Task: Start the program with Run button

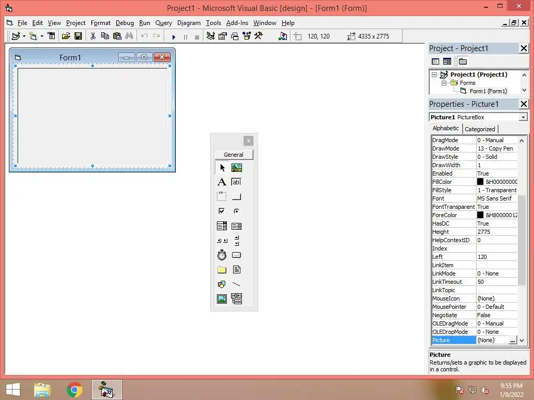Action: click(x=174, y=37)
